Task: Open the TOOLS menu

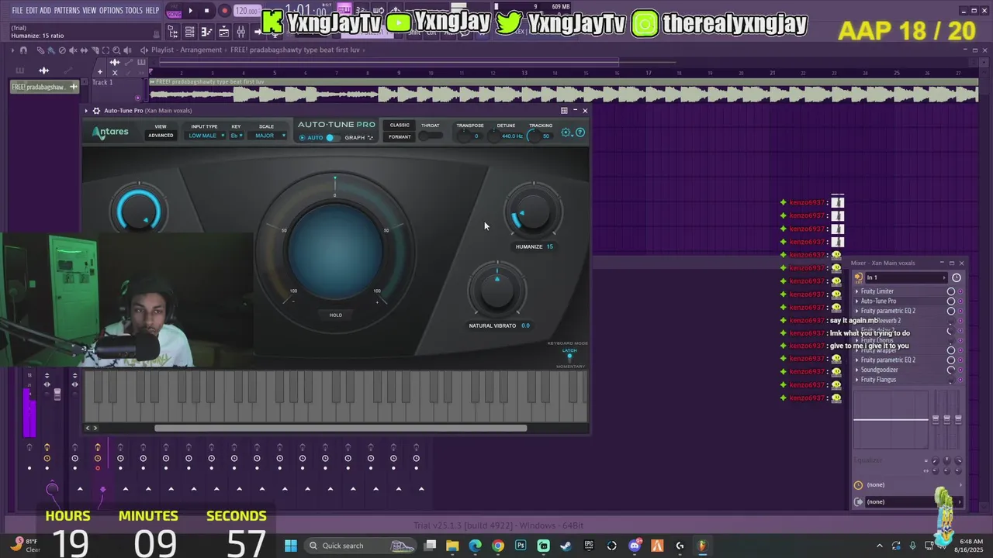Action: [x=133, y=10]
